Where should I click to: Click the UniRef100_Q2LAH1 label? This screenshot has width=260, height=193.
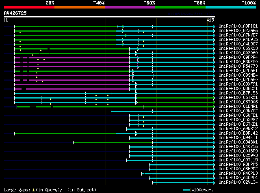238,71
